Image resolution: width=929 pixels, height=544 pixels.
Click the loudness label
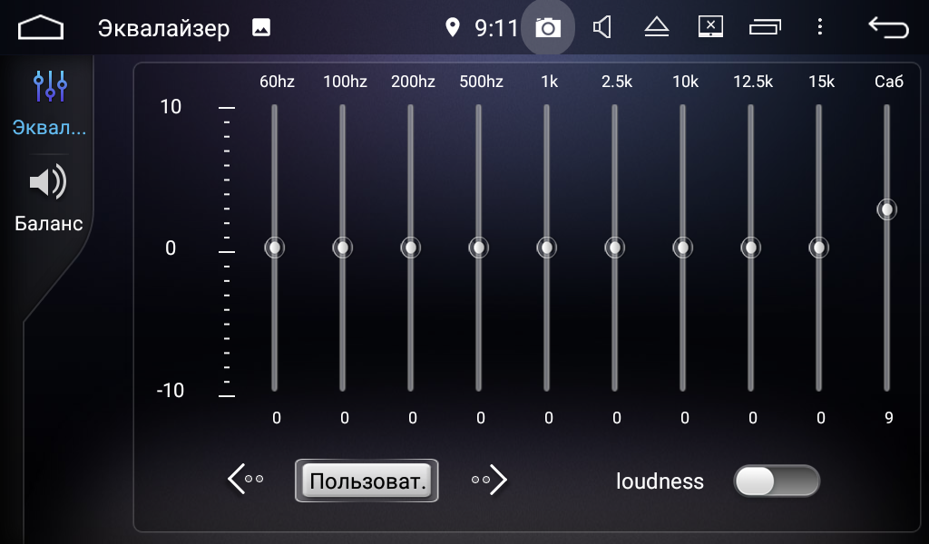(x=660, y=481)
